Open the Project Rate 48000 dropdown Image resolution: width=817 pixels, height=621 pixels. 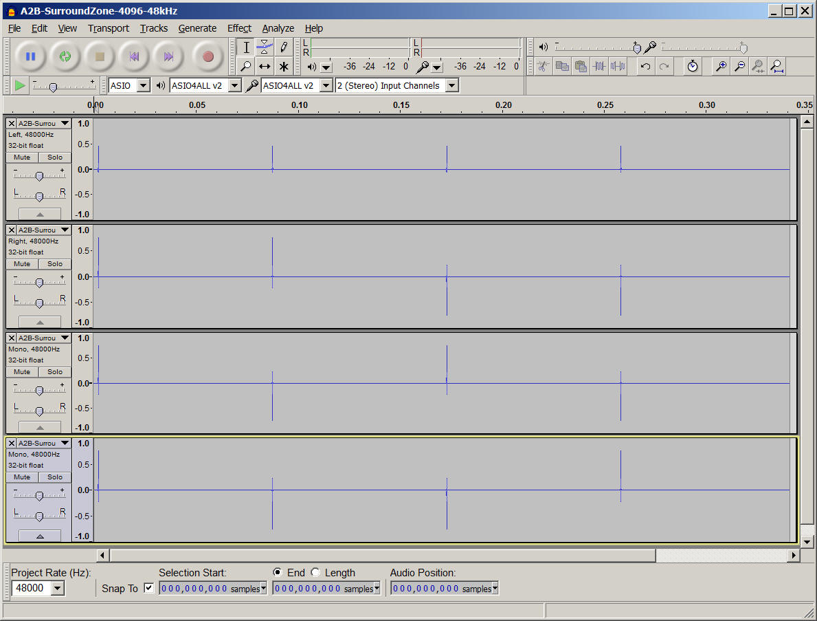pyautogui.click(x=57, y=589)
